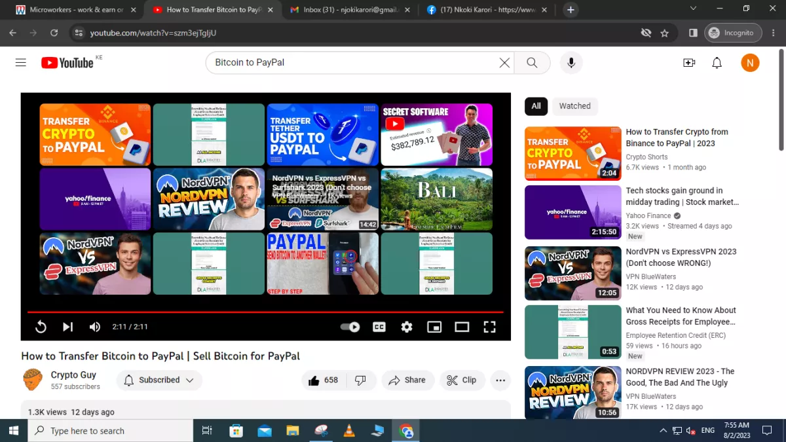Make the video fullscreen

coord(489,326)
